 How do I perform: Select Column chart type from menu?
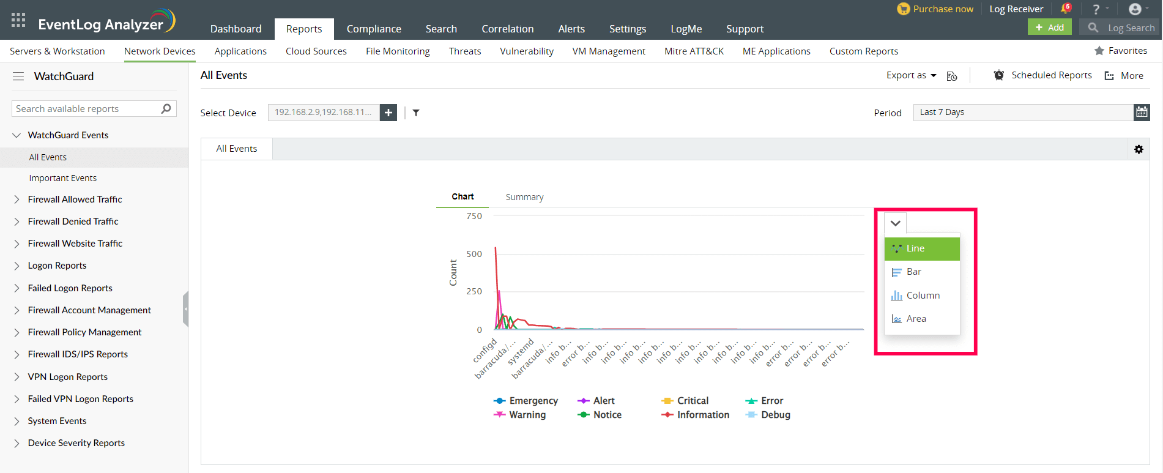pyautogui.click(x=923, y=296)
